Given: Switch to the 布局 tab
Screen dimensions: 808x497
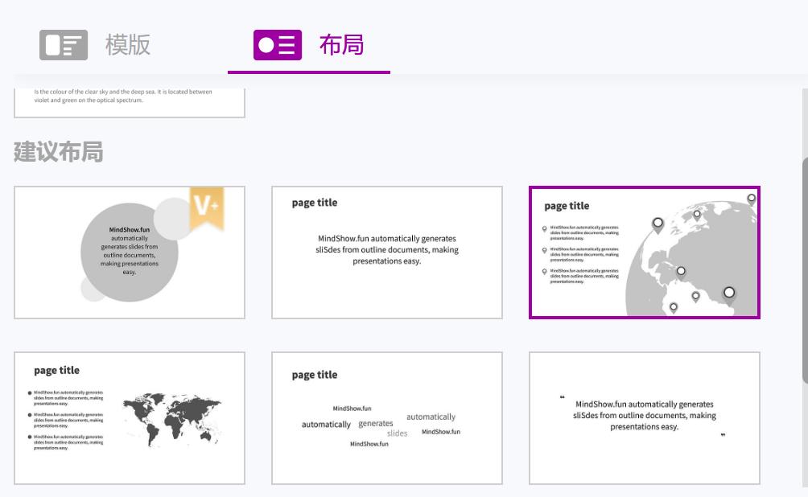Looking at the screenshot, I should [341, 44].
